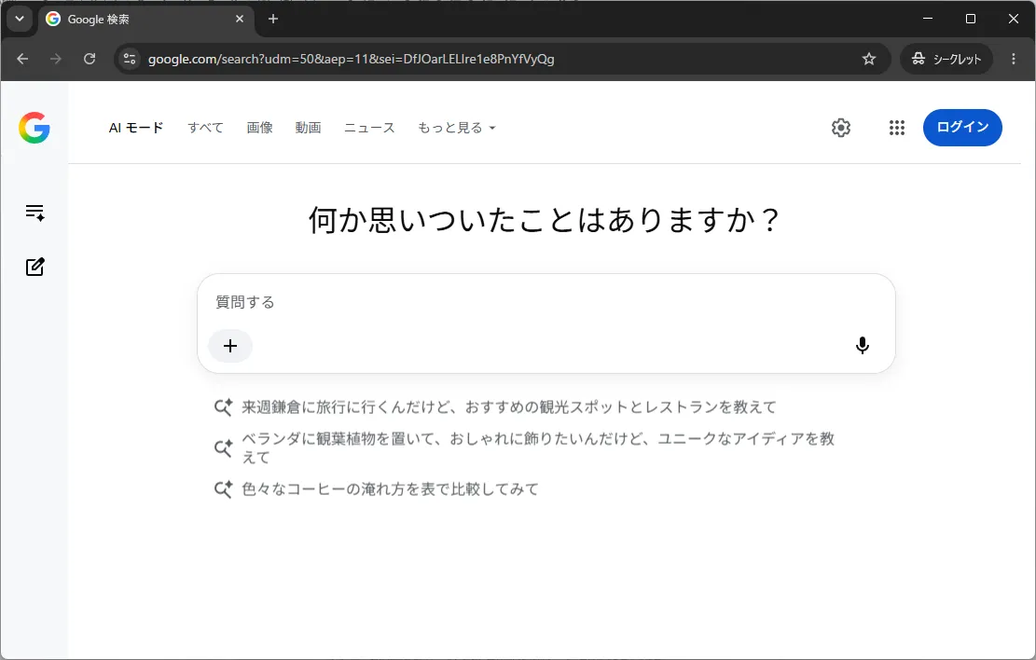Select the AI モード tab

point(135,128)
